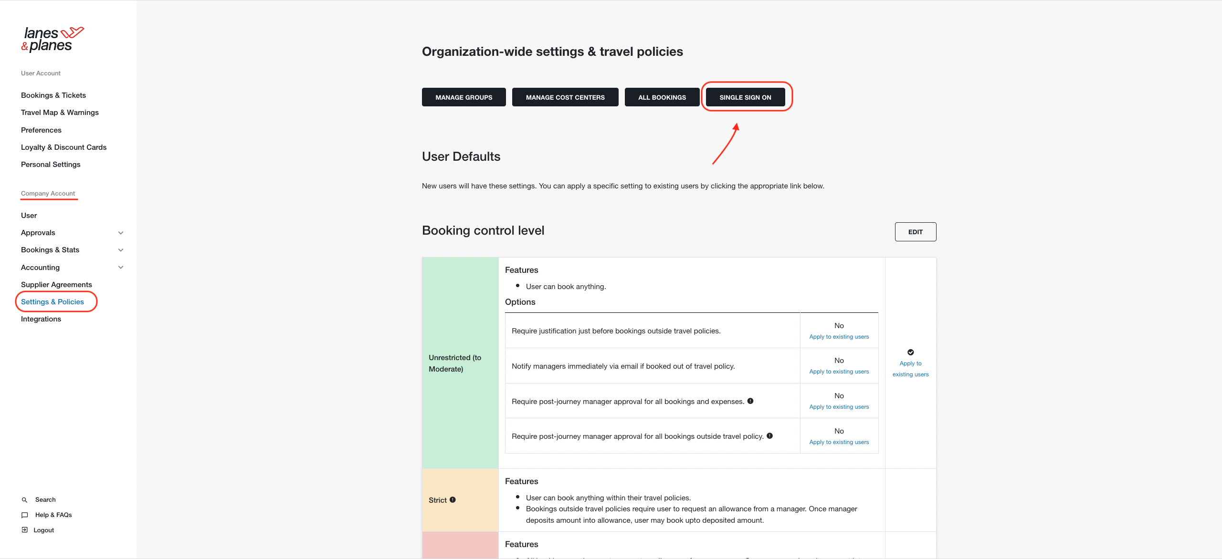This screenshot has width=1222, height=559.
Task: Apply justification requirement to existing users
Action: pyautogui.click(x=839, y=337)
